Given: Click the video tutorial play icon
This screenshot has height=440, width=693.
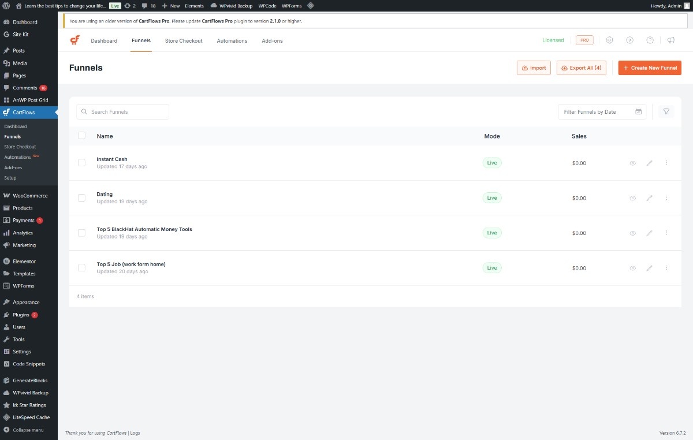Looking at the screenshot, I should 629,40.
